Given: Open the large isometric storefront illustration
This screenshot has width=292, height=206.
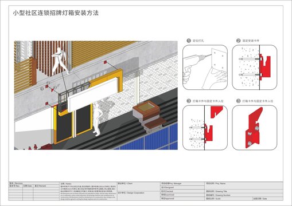Looking at the screenshot, I should (x=96, y=95).
